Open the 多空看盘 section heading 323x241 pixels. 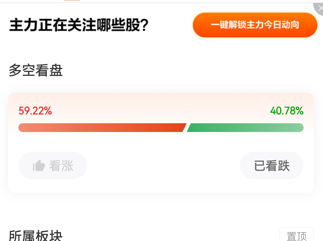36,71
